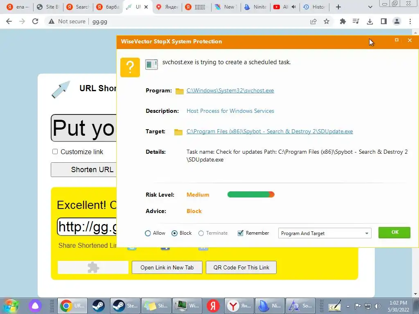Viewport: 419px width, 314px height.
Task: Switch to the Search tab
Action: (x=78, y=7)
